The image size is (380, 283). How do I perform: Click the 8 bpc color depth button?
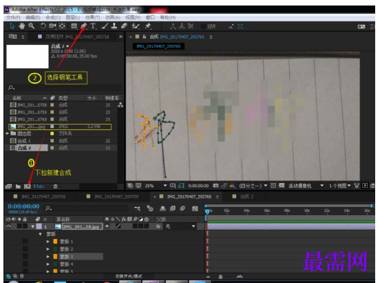click(x=39, y=186)
